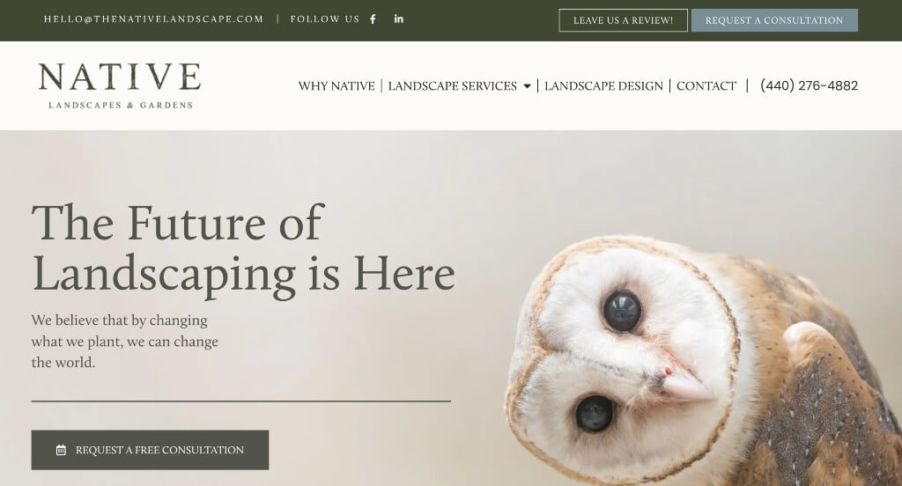
Task: Open the Landscape Design page
Action: click(x=603, y=85)
